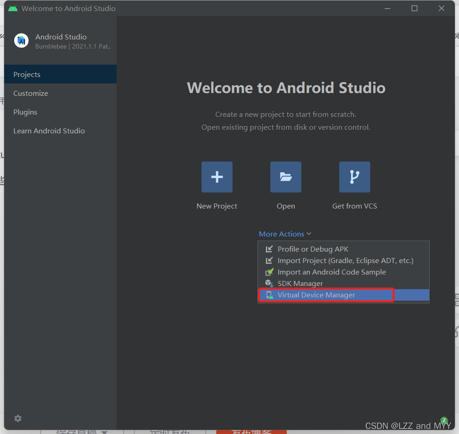The height and width of the screenshot is (434, 459).
Task: Click the Android Studio product name text
Action: 61,37
